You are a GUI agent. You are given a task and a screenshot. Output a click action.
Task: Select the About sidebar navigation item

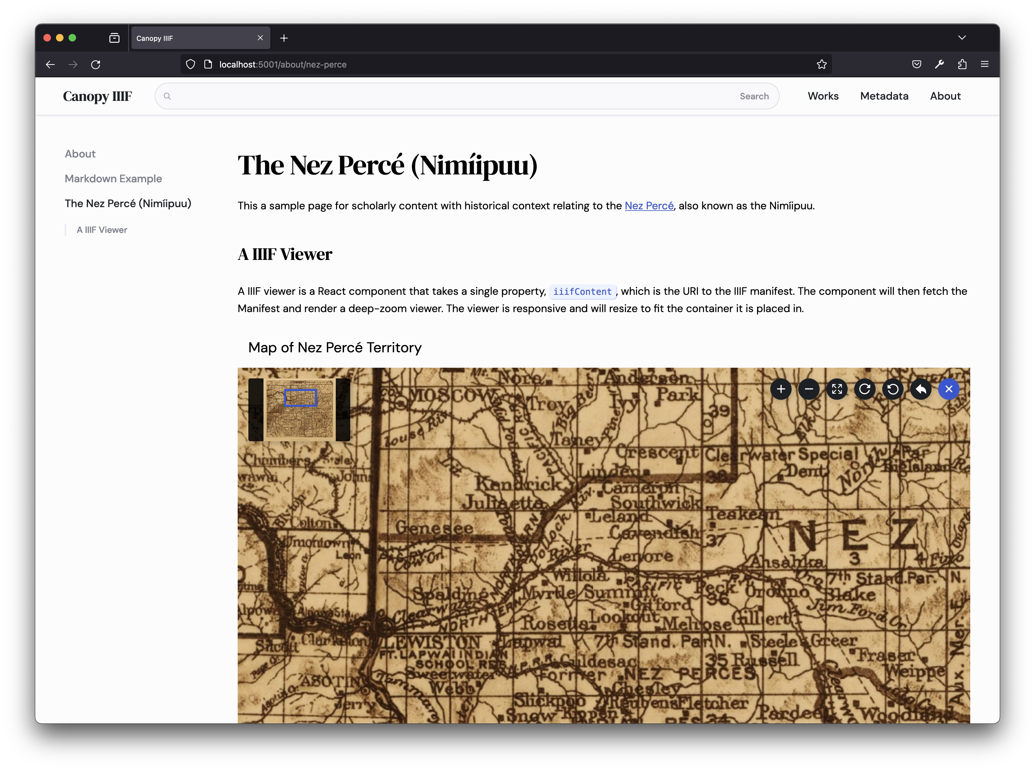point(80,153)
